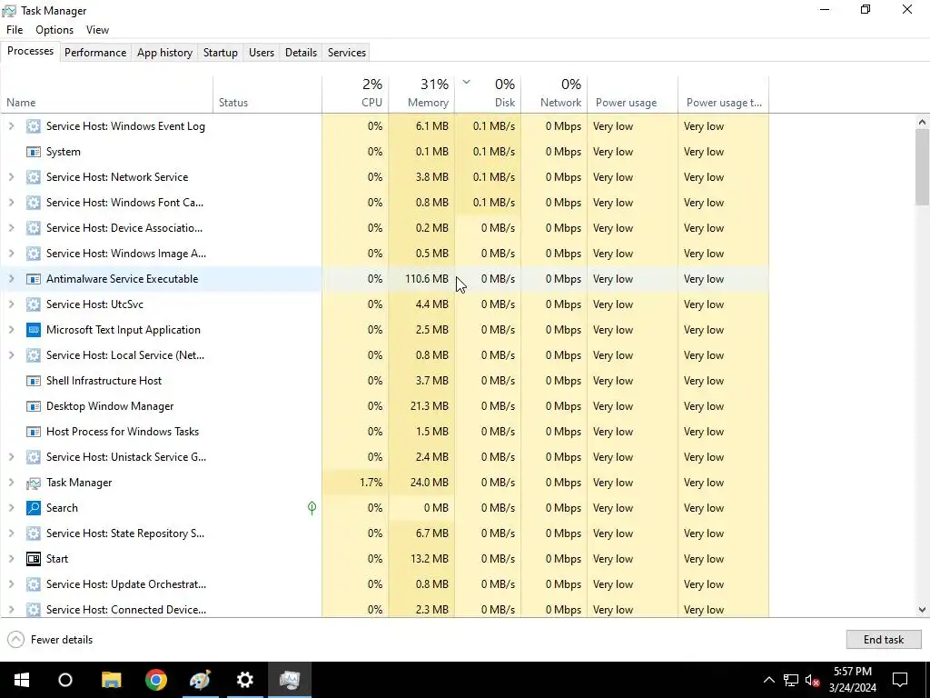Select the 110.6 MB memory cell
The height and width of the screenshot is (698, 930).
(421, 279)
